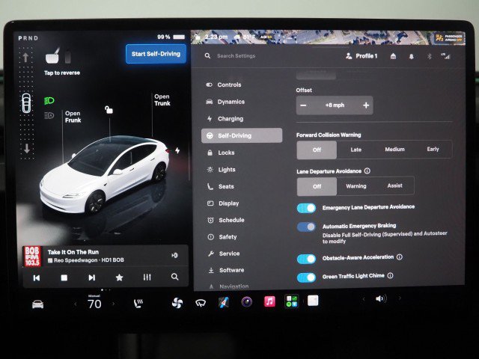The height and width of the screenshot is (359, 479).
Task: Open the climate fan controls
Action: point(177,303)
